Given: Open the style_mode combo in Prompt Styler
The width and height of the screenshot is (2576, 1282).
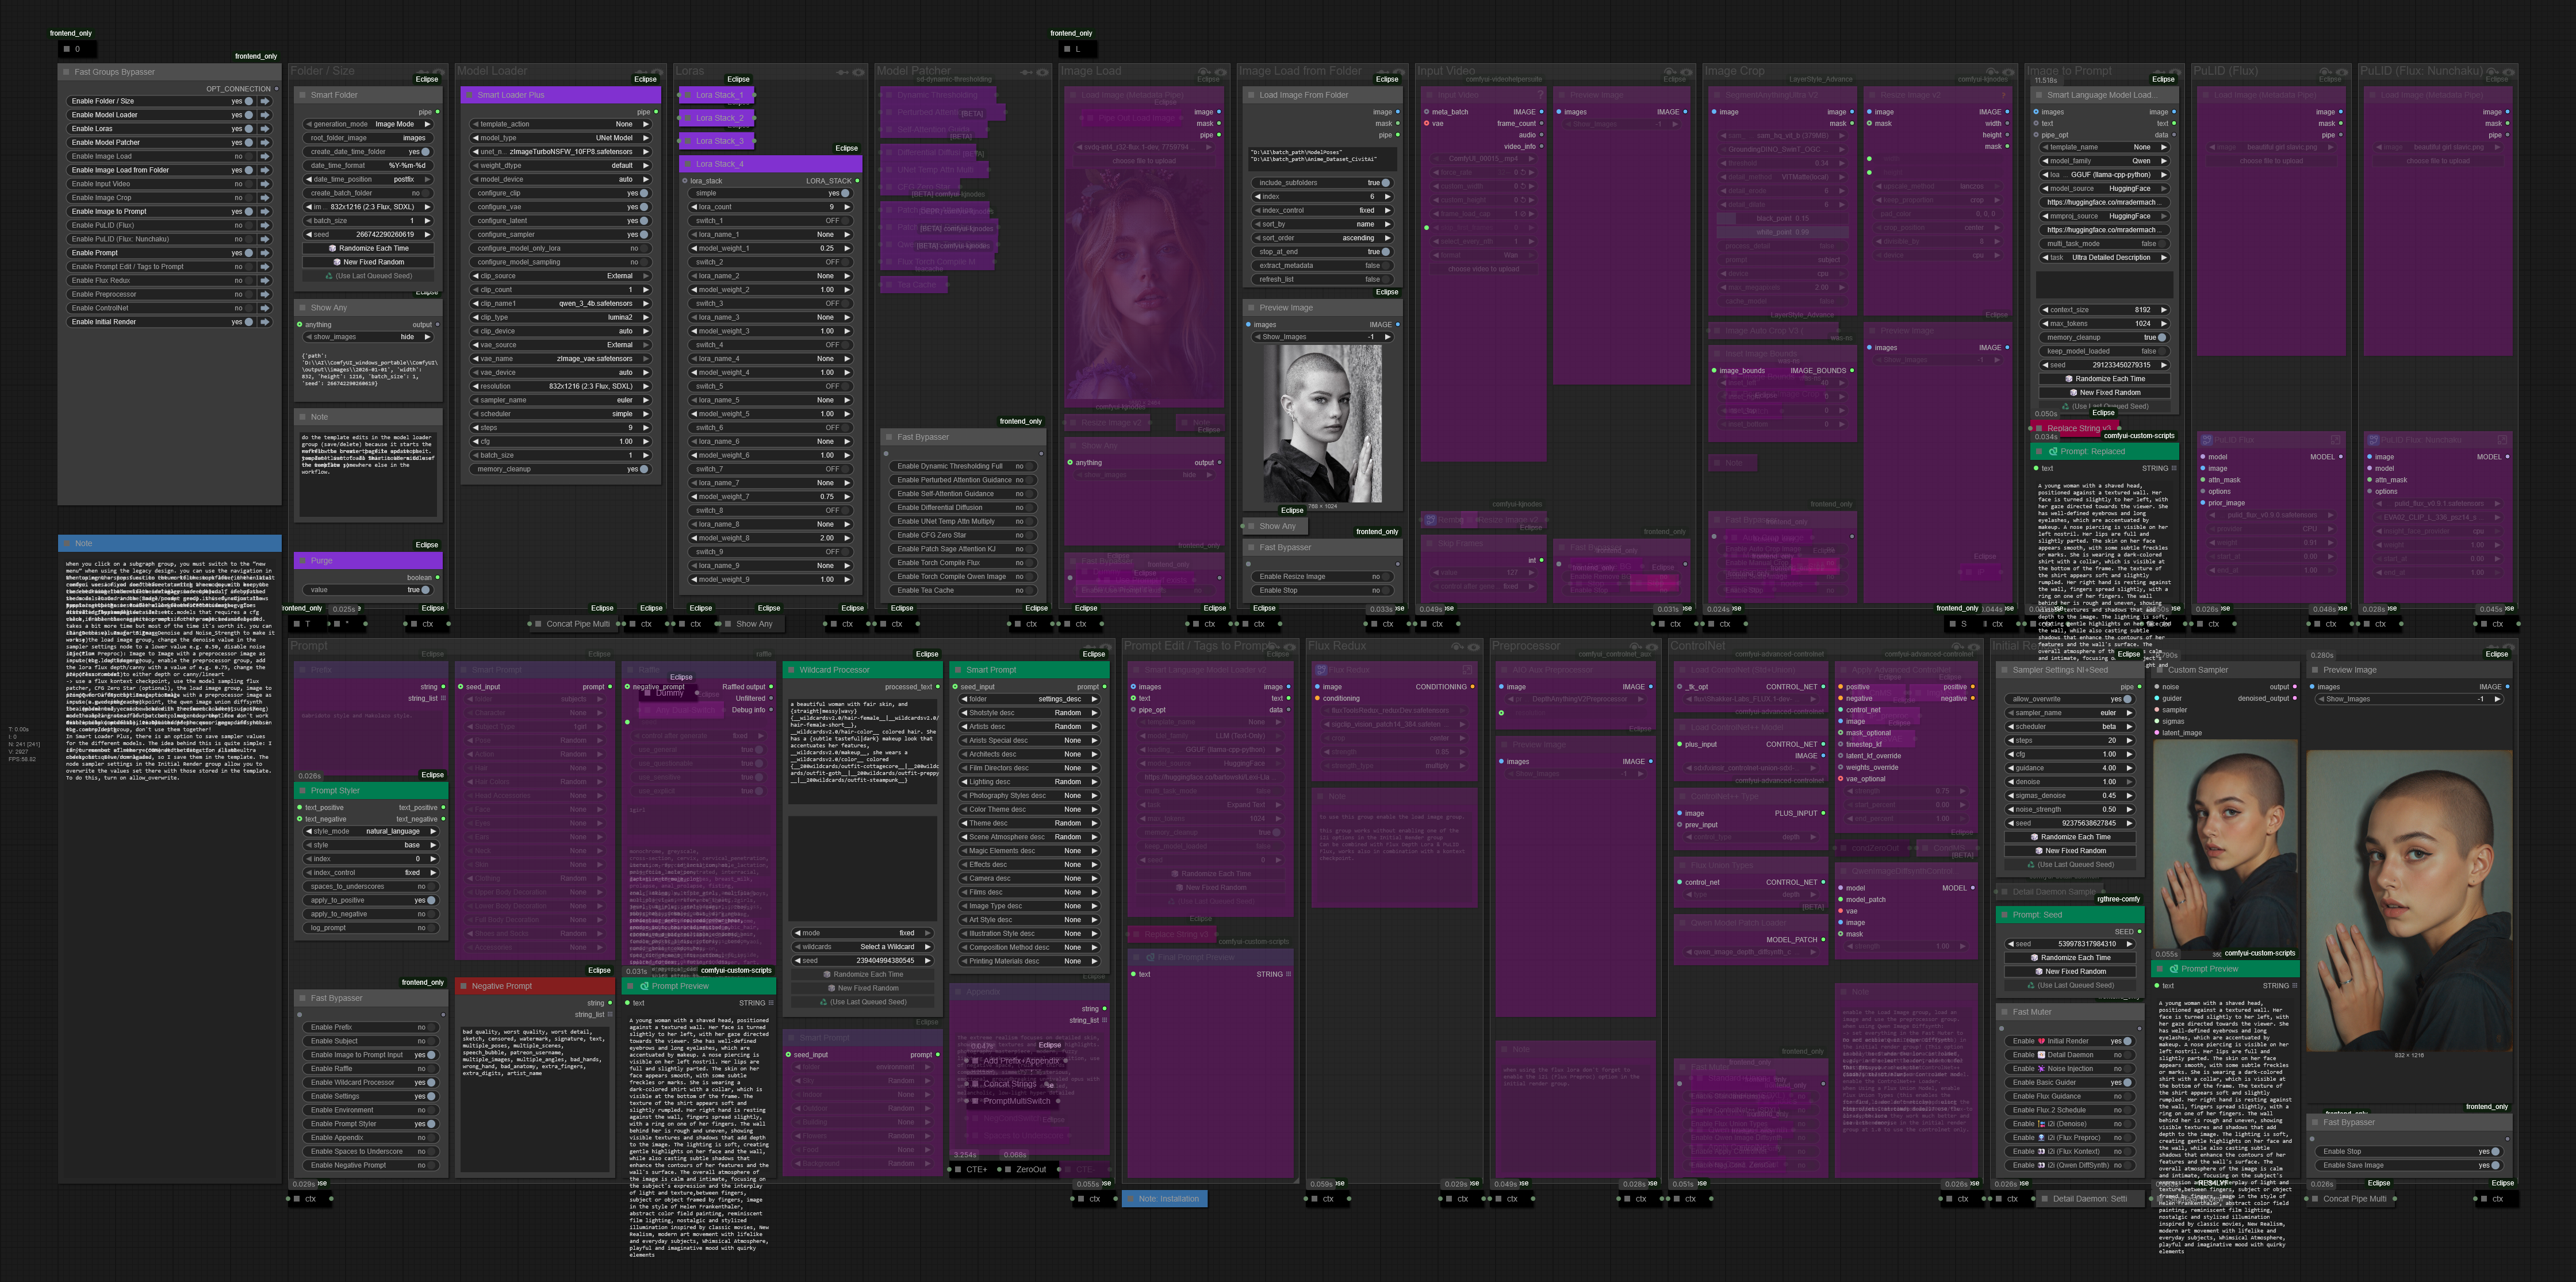Looking at the screenshot, I should tap(371, 831).
